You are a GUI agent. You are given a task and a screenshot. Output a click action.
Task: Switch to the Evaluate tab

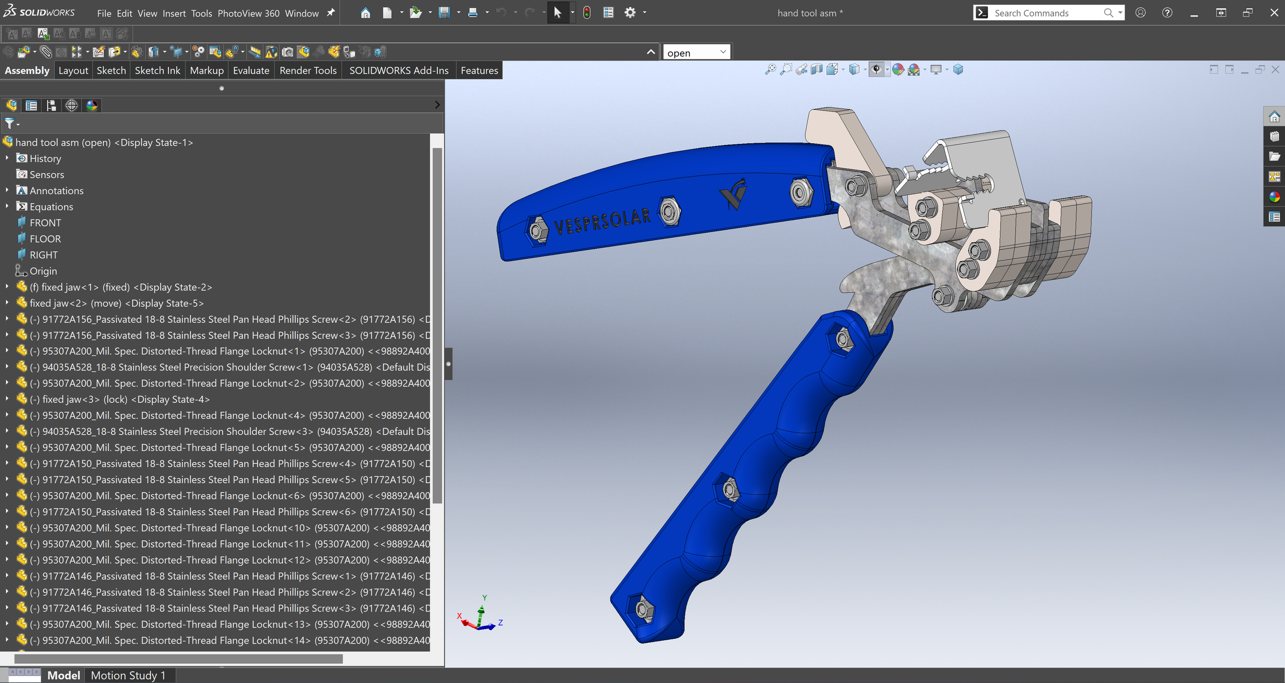coord(251,70)
